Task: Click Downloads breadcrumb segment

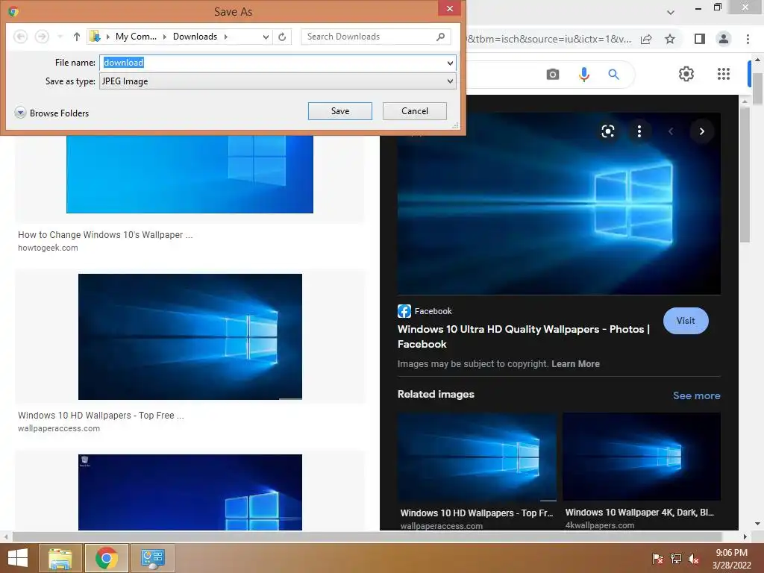Action: coord(195,37)
